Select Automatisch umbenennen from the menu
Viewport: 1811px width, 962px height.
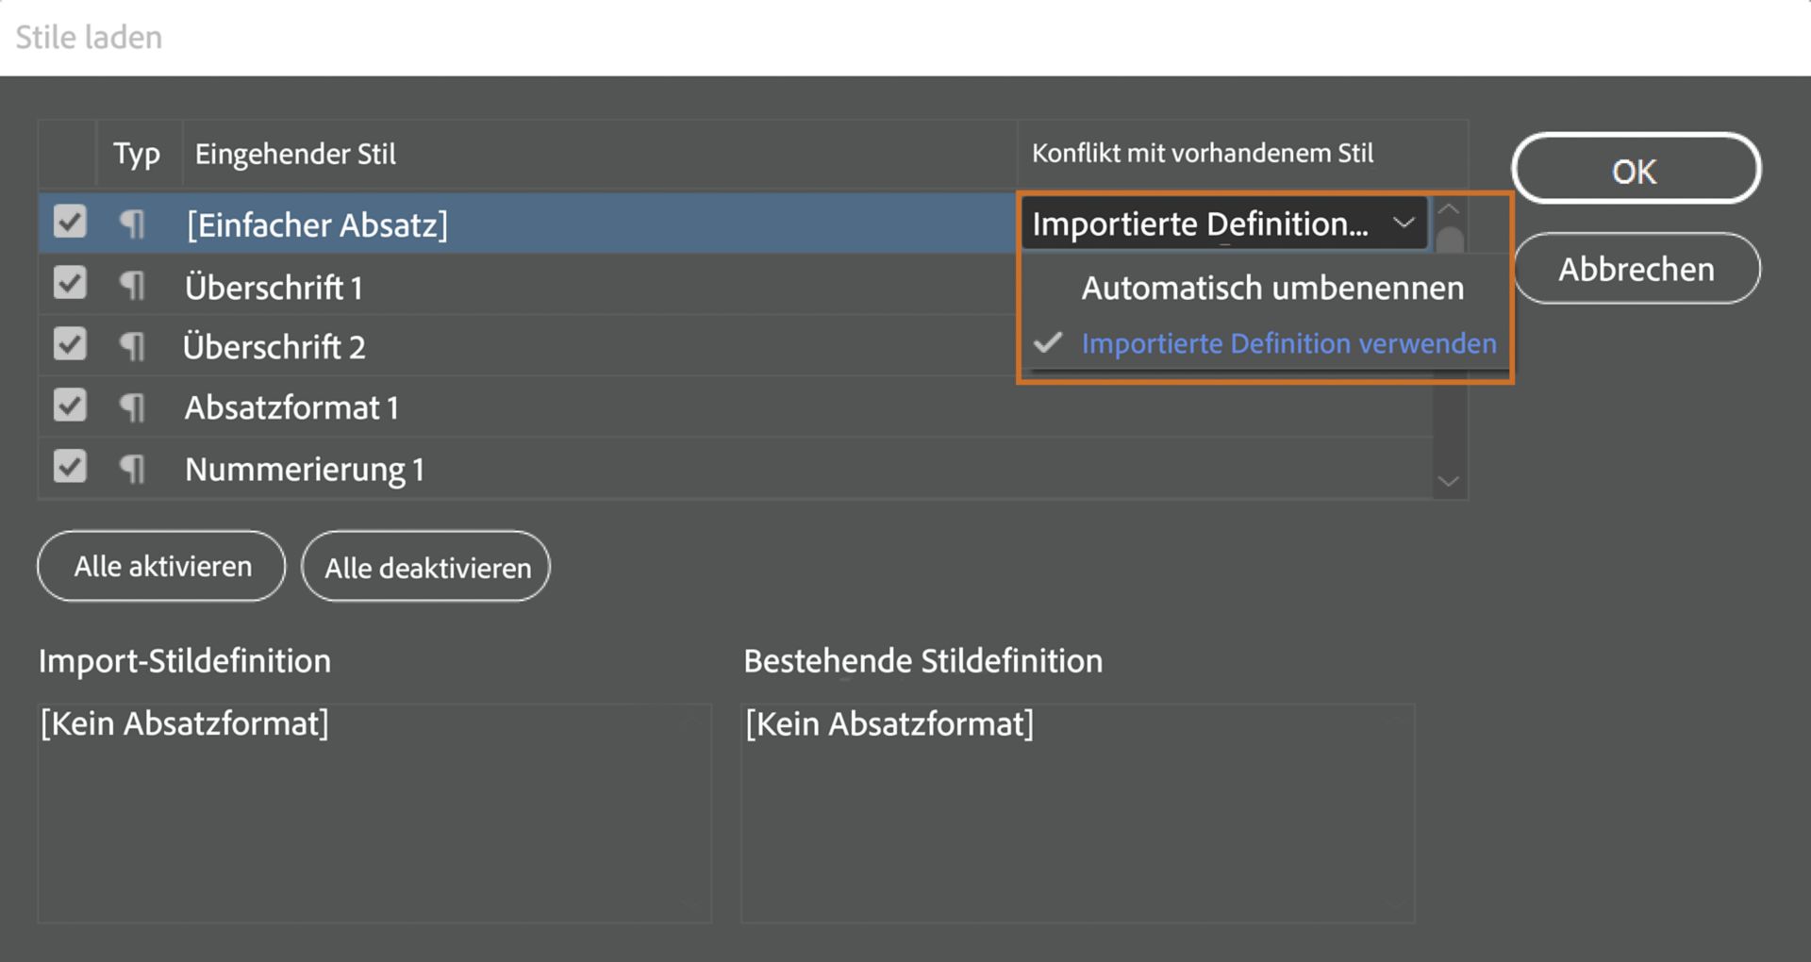[x=1271, y=289]
